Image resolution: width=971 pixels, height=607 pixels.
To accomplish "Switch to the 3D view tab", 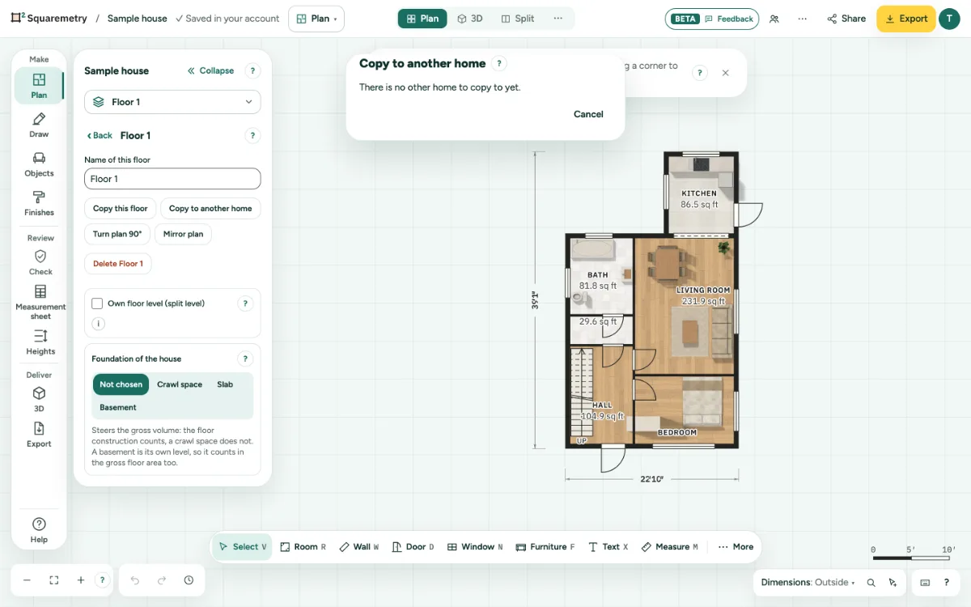I will 470,19.
